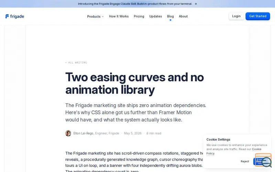The height and width of the screenshot is (172, 275).
Task: Open the Updates page
Action: pyautogui.click(x=156, y=16)
